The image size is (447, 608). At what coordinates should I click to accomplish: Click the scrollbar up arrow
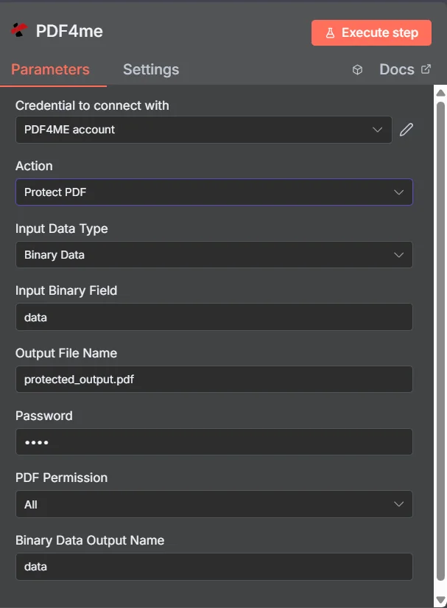click(x=440, y=93)
